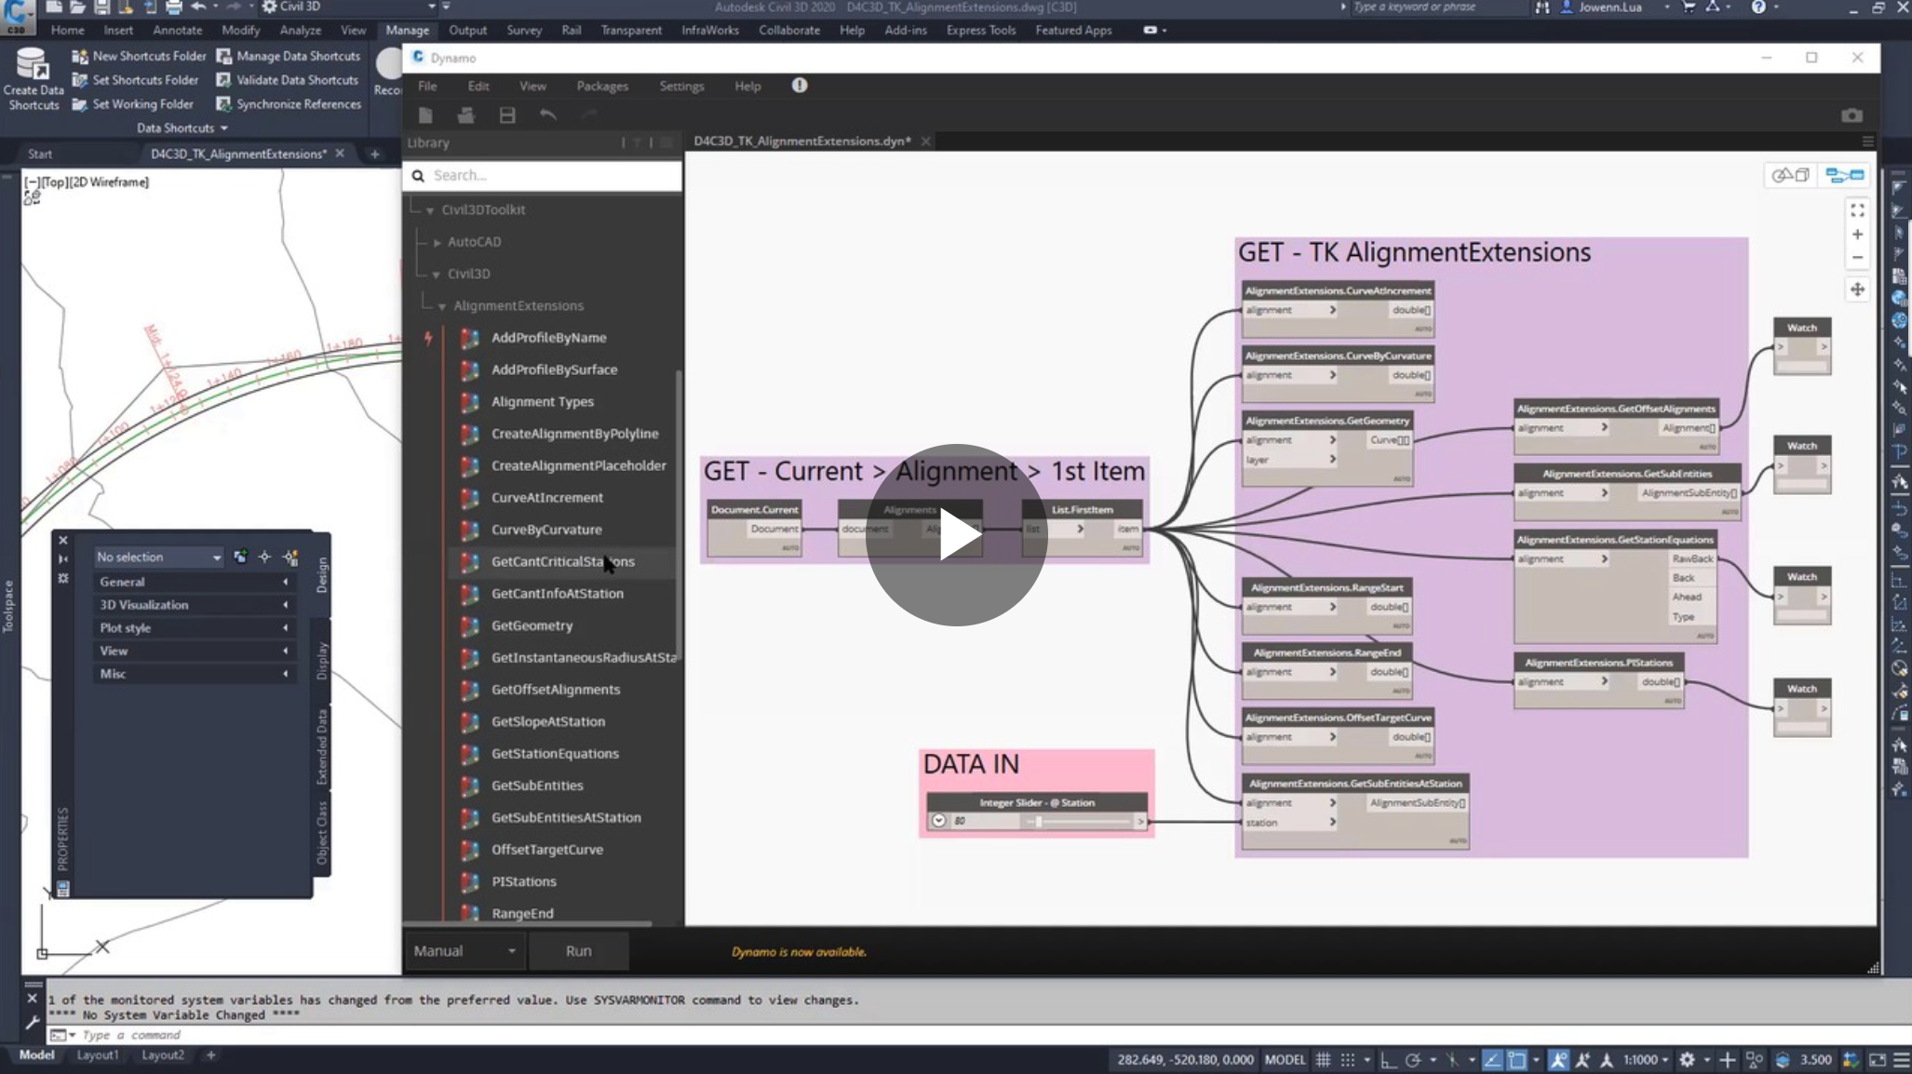The height and width of the screenshot is (1074, 1912).
Task: Open the gear settings icon in the status bar
Action: click(x=1687, y=1059)
